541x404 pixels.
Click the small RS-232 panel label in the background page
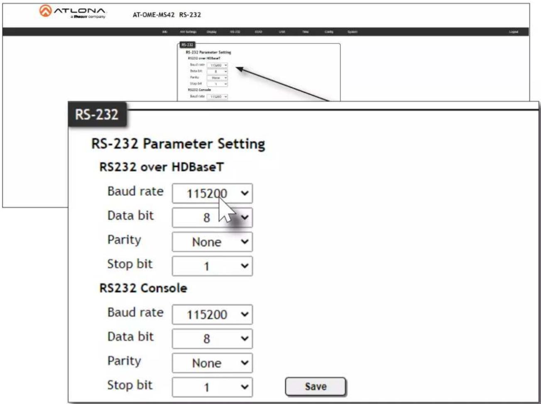[187, 45]
